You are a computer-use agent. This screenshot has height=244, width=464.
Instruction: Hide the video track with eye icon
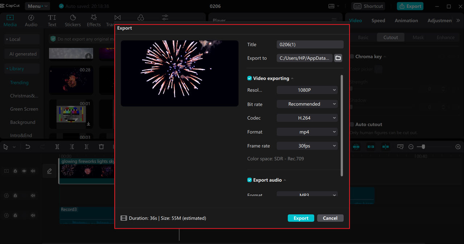[x=24, y=171]
